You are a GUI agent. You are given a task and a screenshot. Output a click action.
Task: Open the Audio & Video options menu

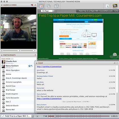(x=35, y=5)
